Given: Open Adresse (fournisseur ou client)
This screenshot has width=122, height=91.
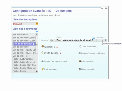Looking at the screenshot, I should 56,61.
